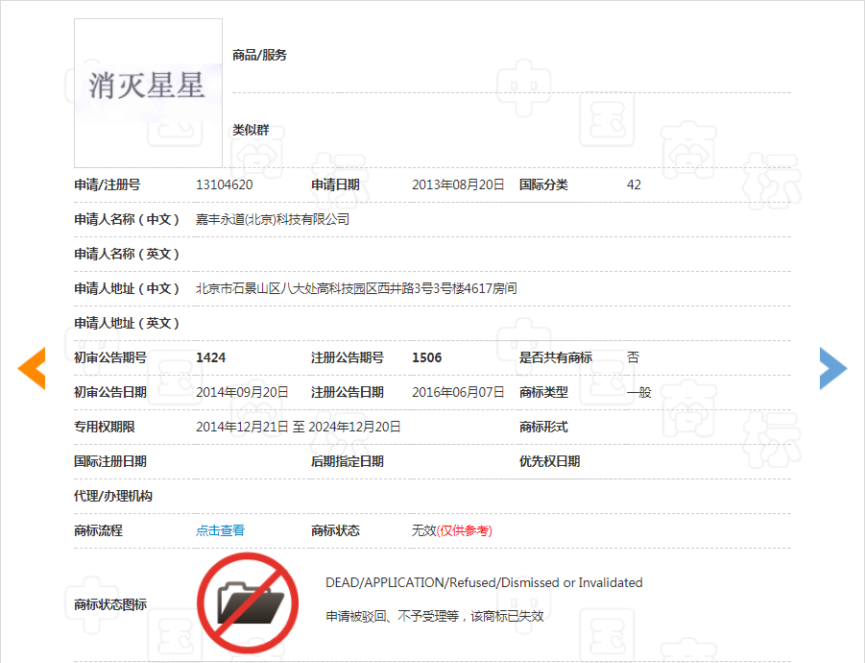Open the 点击查看 trademark process link
This screenshot has height=663, width=865.
click(220, 530)
